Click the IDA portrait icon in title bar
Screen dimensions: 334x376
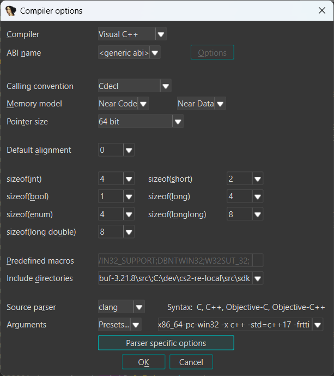11,11
